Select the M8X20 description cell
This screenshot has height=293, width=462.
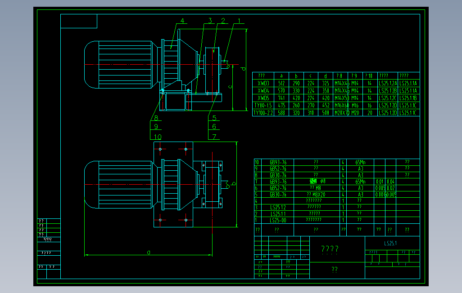tap(316, 195)
